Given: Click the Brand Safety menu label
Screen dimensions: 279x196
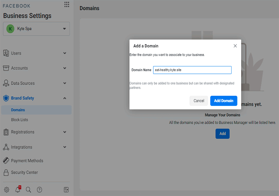Looking at the screenshot, I should (x=22, y=98).
